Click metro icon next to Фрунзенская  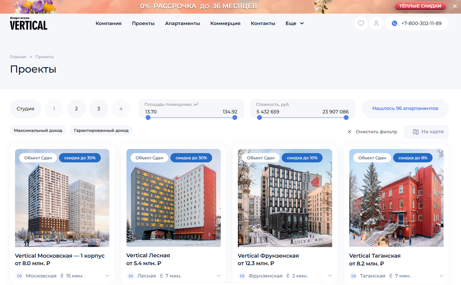(x=242, y=276)
